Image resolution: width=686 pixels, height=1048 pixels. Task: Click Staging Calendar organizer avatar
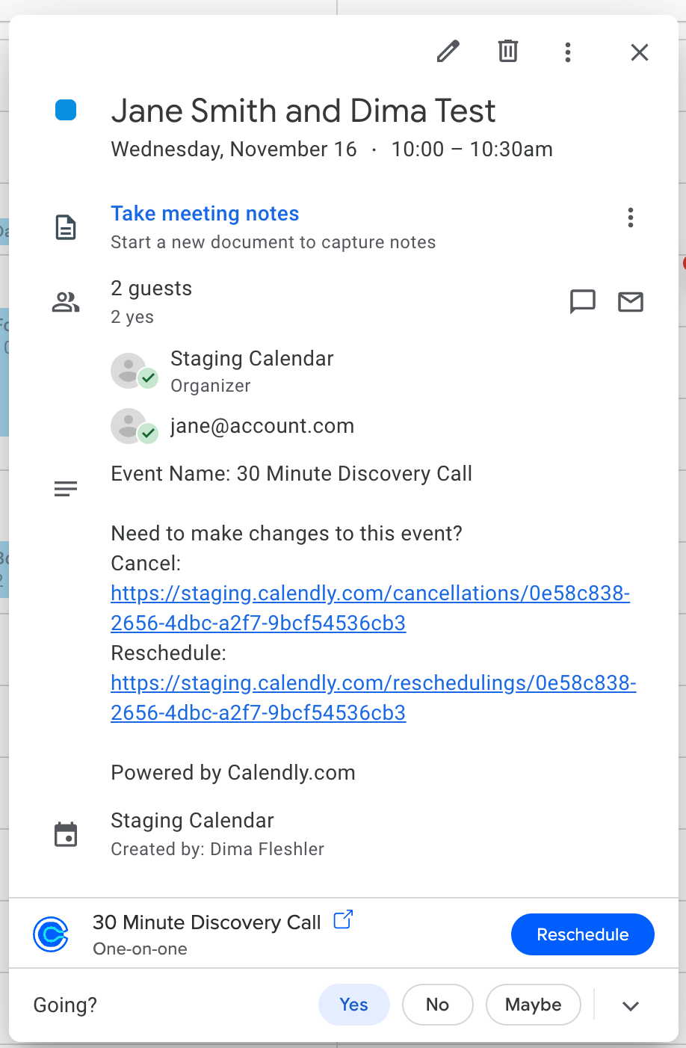pyautogui.click(x=130, y=371)
